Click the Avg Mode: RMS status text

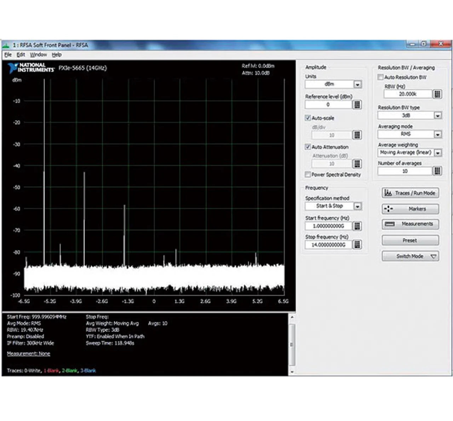click(24, 323)
